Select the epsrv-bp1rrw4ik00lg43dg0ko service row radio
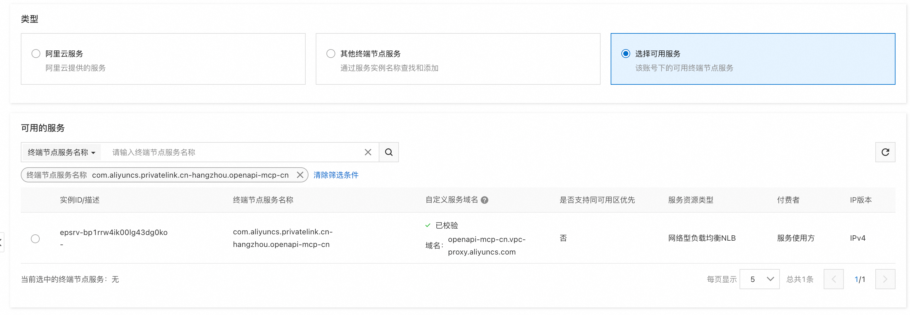Image resolution: width=910 pixels, height=315 pixels. point(35,239)
